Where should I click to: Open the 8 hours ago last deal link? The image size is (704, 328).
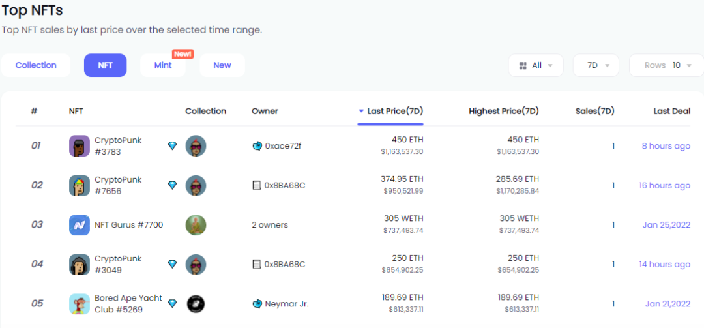coord(666,146)
